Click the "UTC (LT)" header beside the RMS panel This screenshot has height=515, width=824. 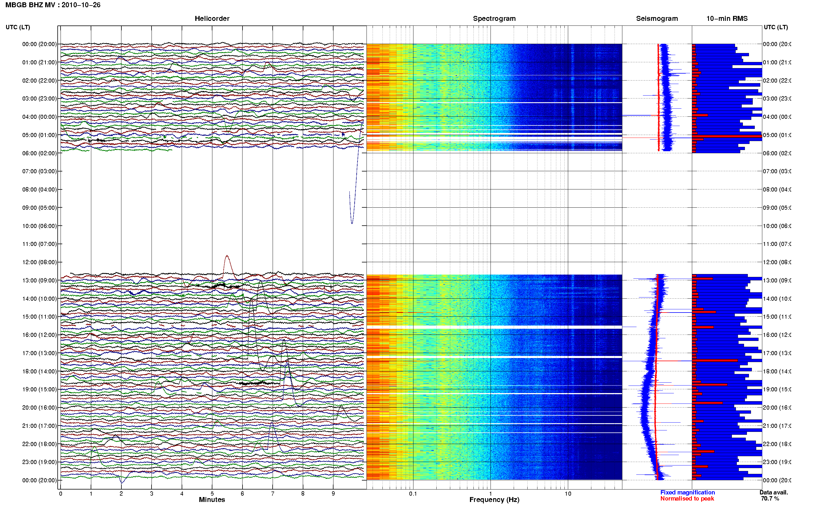(x=776, y=27)
